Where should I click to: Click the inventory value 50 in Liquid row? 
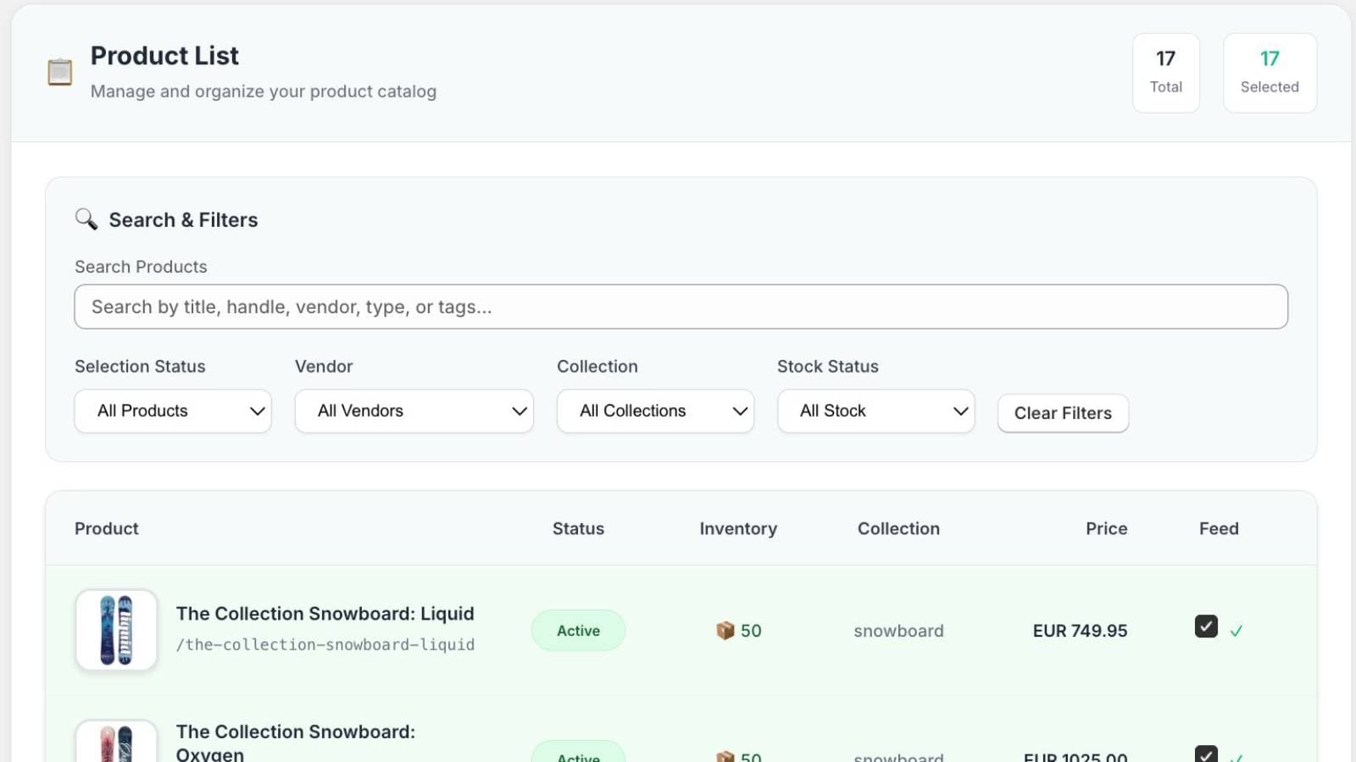point(751,631)
